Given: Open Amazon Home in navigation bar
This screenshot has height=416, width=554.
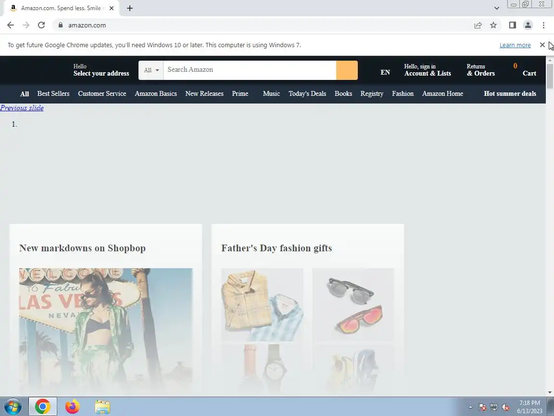Looking at the screenshot, I should pos(443,94).
